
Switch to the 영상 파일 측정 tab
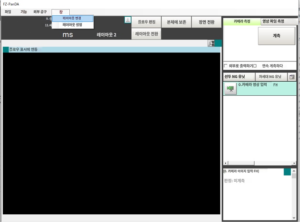[x=279, y=21]
